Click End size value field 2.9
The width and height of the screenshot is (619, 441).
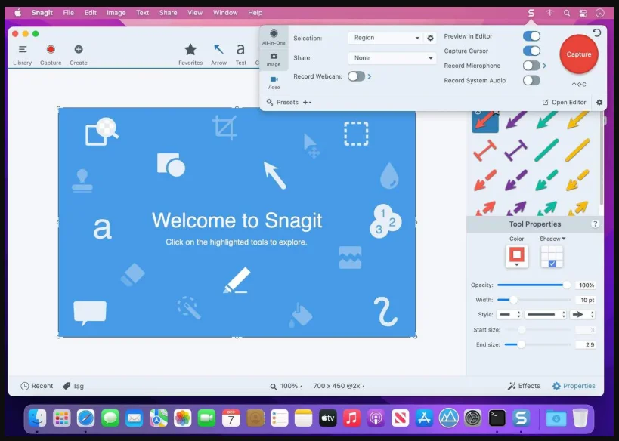pos(585,344)
